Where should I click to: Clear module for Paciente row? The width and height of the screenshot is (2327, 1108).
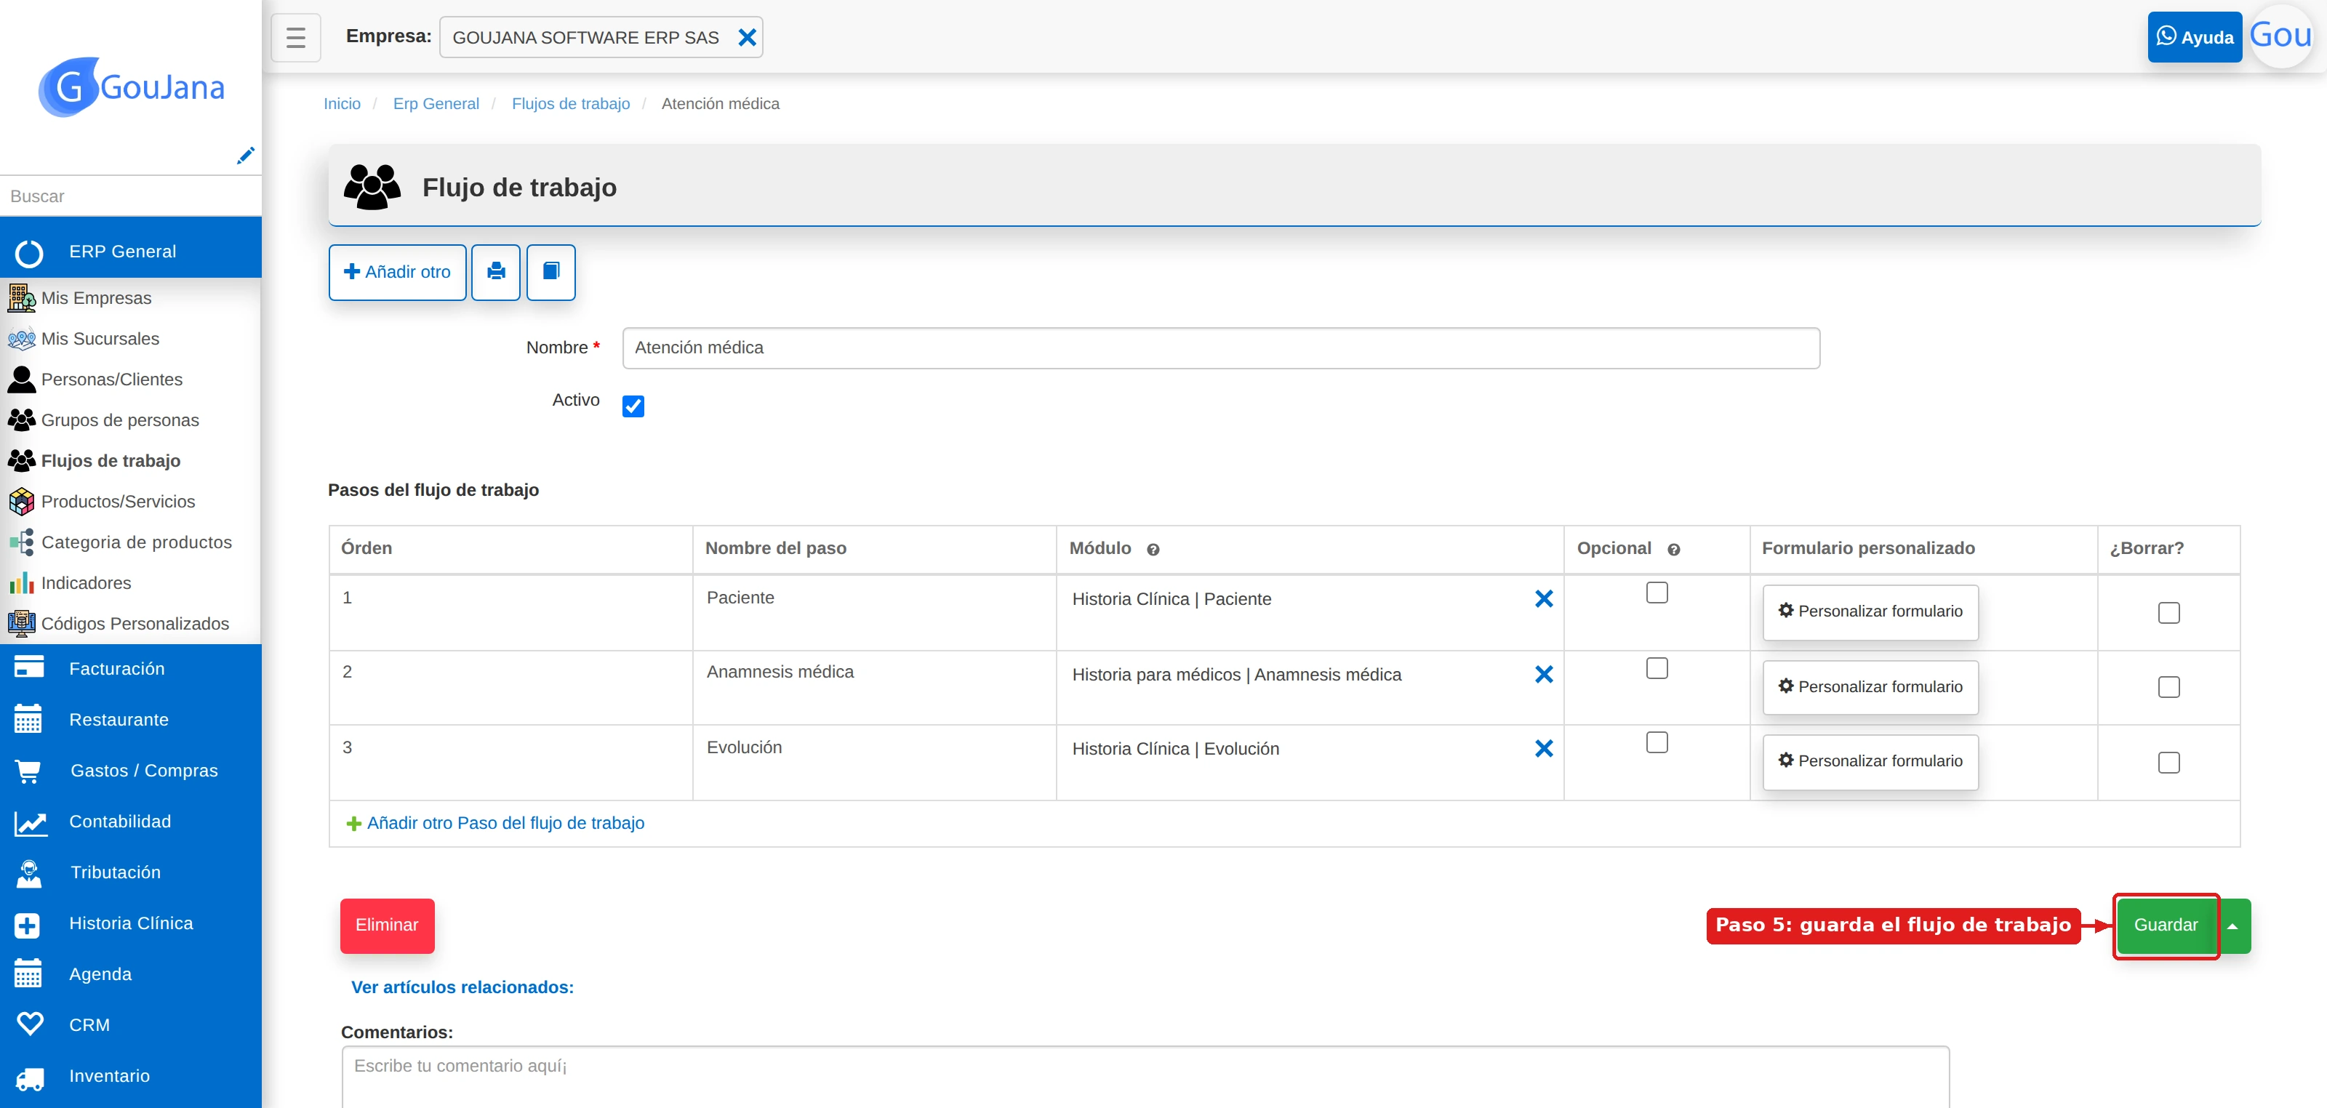(1544, 598)
